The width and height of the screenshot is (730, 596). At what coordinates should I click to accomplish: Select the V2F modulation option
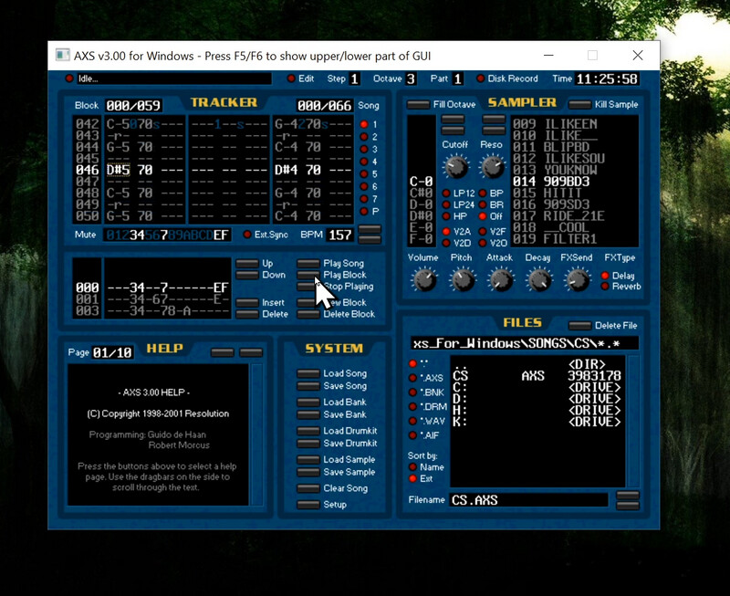click(483, 232)
